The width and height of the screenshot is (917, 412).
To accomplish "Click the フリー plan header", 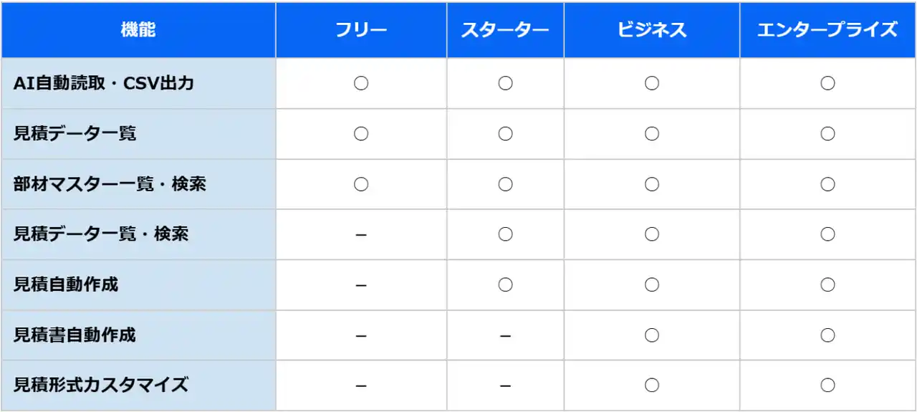I will coord(361,30).
